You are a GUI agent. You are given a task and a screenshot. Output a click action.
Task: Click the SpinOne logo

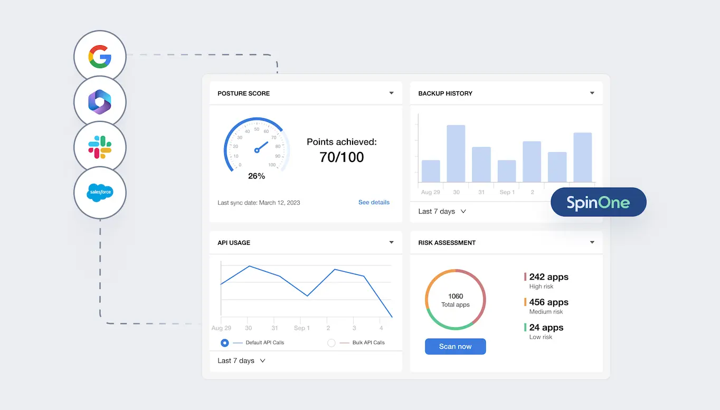pyautogui.click(x=598, y=202)
